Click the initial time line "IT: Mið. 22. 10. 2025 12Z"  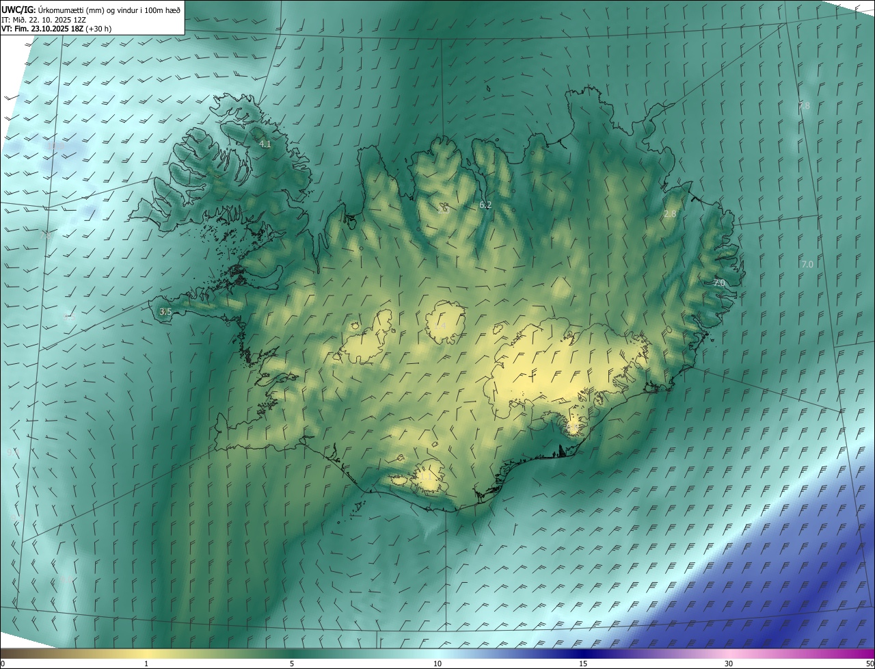click(x=43, y=20)
